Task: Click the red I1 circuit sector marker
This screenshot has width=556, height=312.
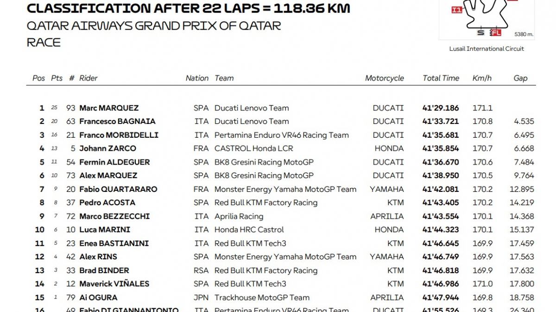Action: tap(457, 10)
